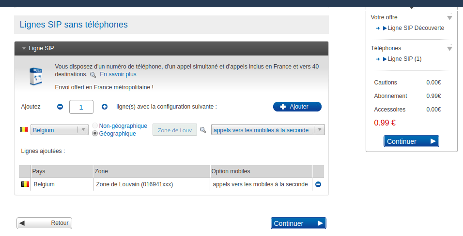This screenshot has width=463, height=236.
Task: Collapse the Ligne SIP section header
Action: click(x=24, y=48)
